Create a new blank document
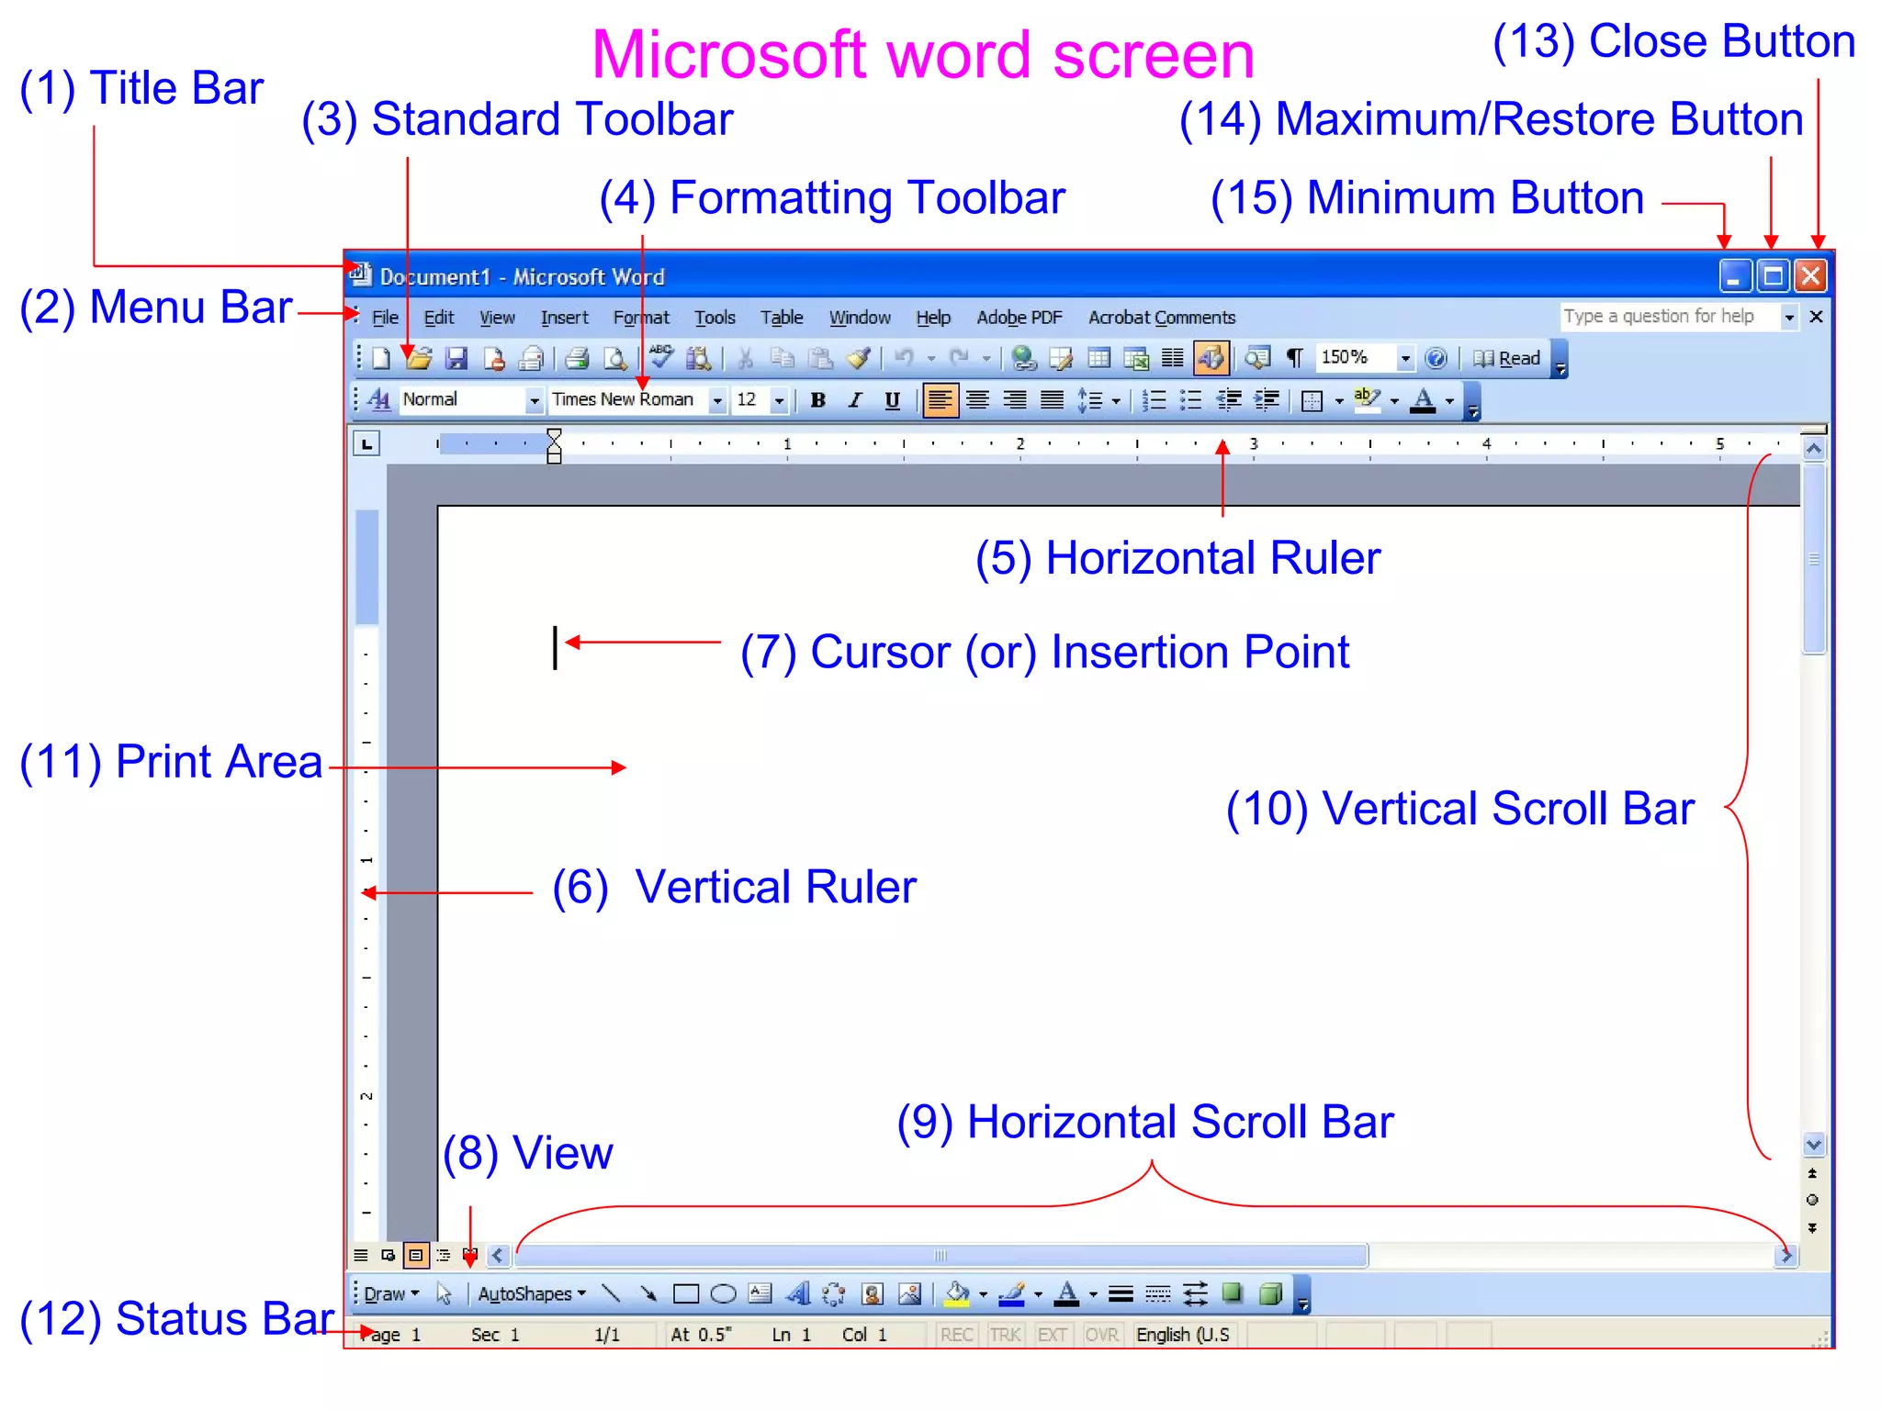The width and height of the screenshot is (1881, 1410). (380, 359)
